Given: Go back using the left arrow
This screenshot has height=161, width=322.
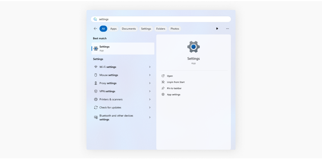Looking at the screenshot, I should coord(95,29).
